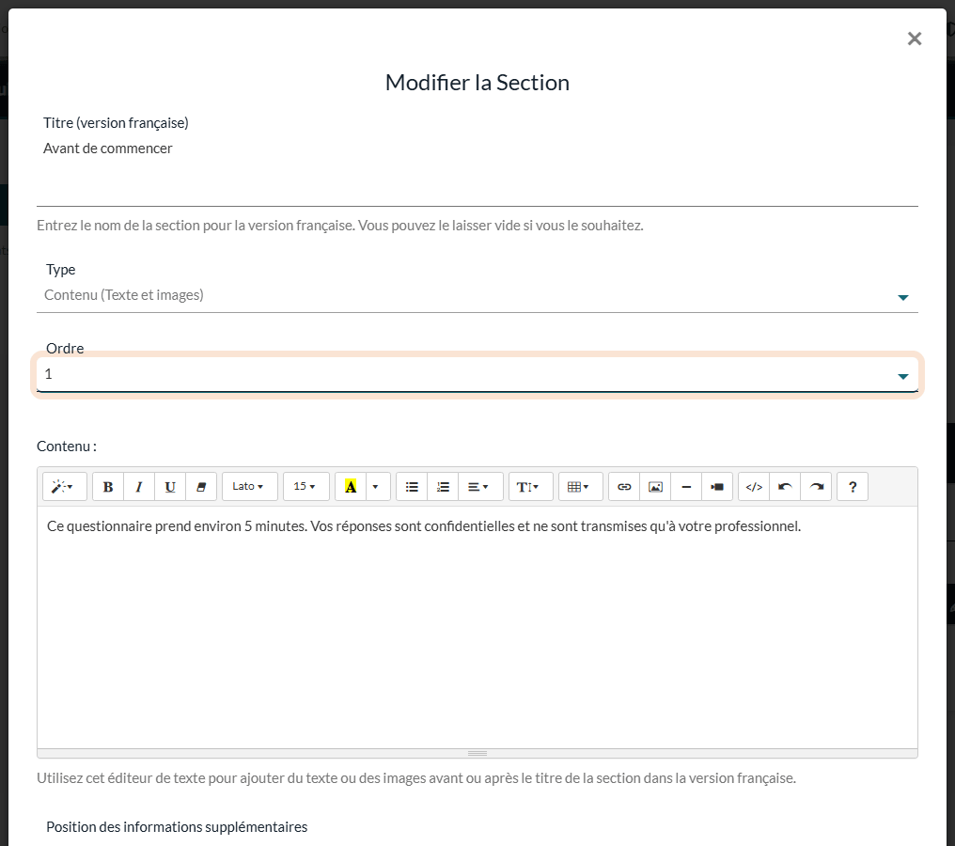The image size is (955, 846).
Task: Open the Type dropdown arrow
Action: pos(903,297)
